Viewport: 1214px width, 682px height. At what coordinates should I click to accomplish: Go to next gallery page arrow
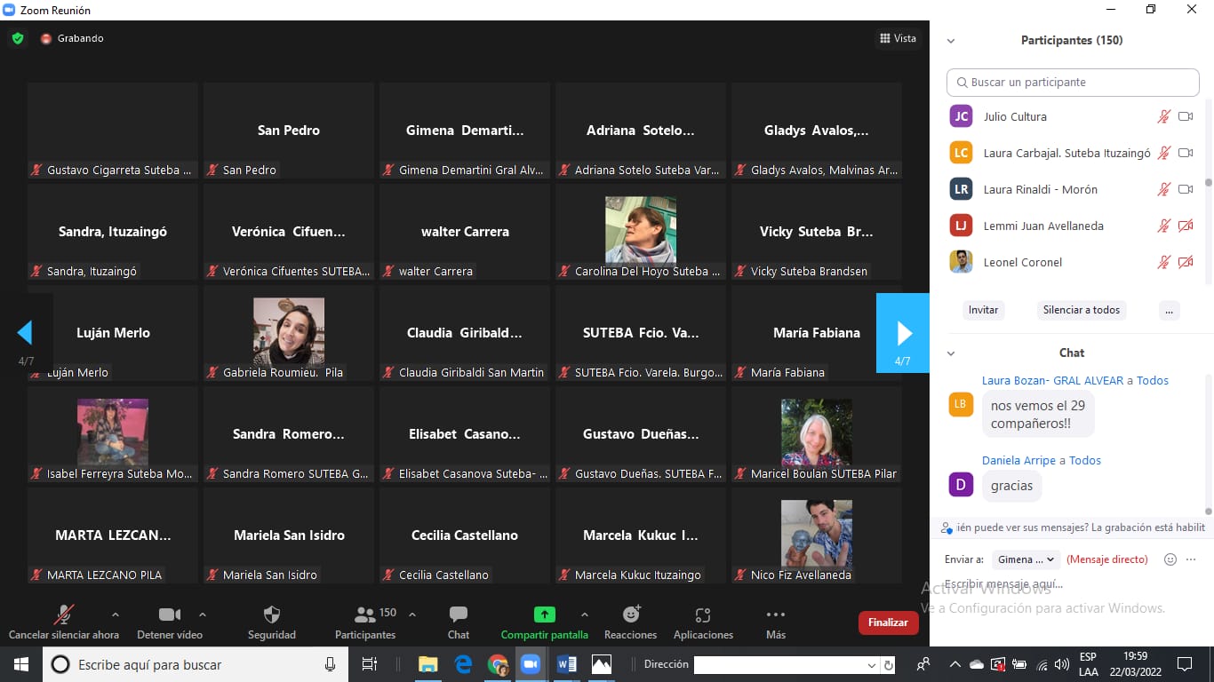coord(903,333)
